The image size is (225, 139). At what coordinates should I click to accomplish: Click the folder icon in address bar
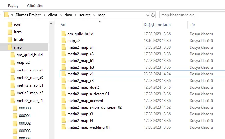point(6,15)
